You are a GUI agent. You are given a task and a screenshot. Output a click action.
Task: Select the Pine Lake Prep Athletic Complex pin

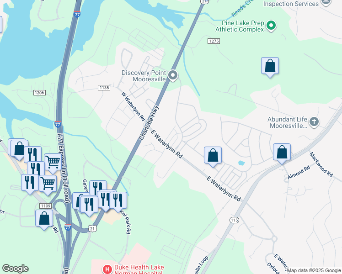271,26
